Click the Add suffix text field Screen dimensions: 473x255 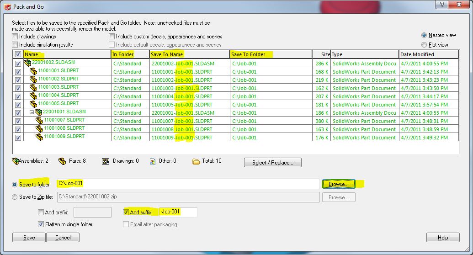[x=178, y=212]
